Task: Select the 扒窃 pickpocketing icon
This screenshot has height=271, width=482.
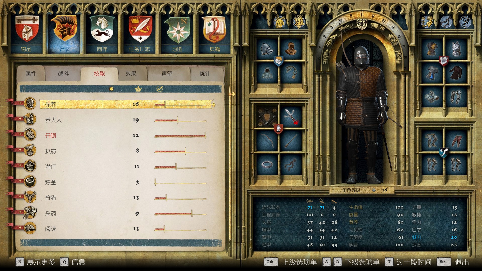Action: click(30, 150)
